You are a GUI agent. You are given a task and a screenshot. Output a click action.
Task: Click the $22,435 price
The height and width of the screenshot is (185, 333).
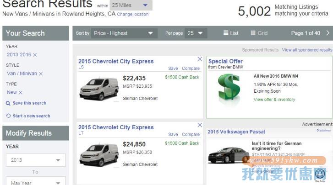tap(134, 78)
